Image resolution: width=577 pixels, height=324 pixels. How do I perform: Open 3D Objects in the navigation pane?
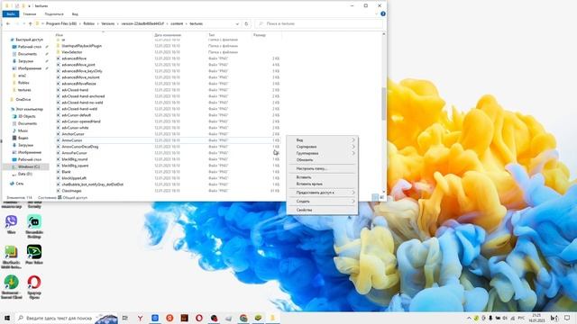27,116
